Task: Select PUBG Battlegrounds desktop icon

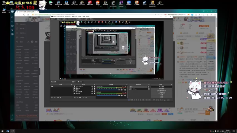Action: pyautogui.click(x=113, y=4)
